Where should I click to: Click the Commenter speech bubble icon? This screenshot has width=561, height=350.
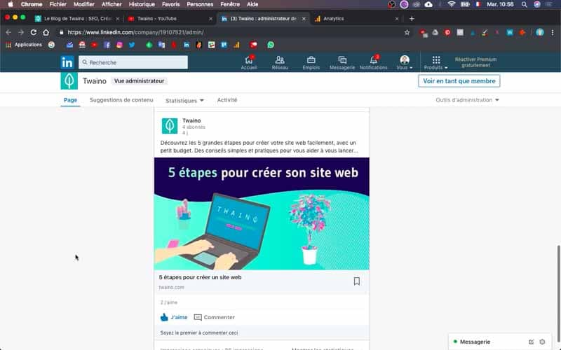[x=198, y=317]
